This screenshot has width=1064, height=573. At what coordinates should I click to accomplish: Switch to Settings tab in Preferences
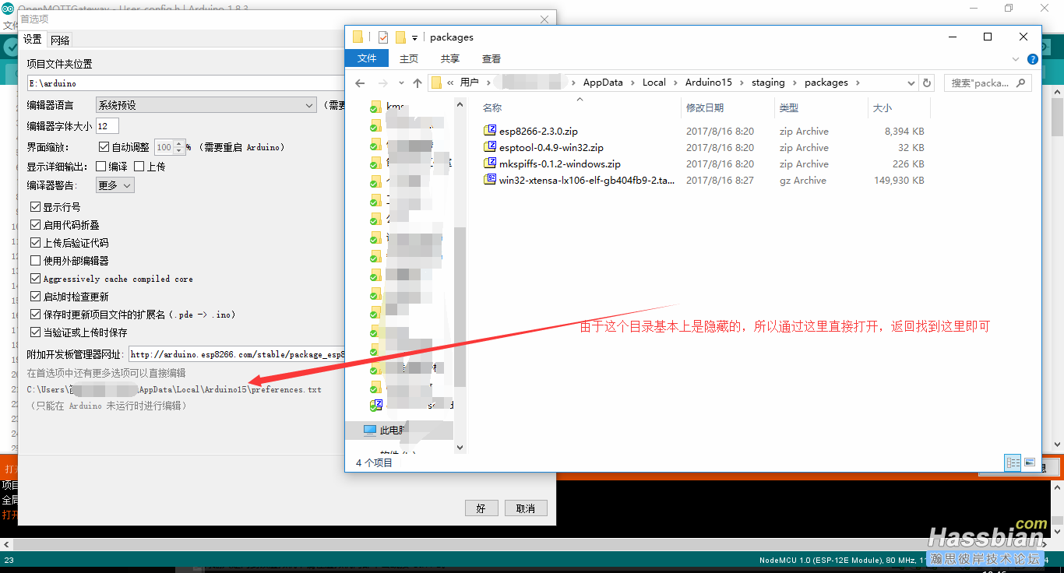tap(33, 39)
